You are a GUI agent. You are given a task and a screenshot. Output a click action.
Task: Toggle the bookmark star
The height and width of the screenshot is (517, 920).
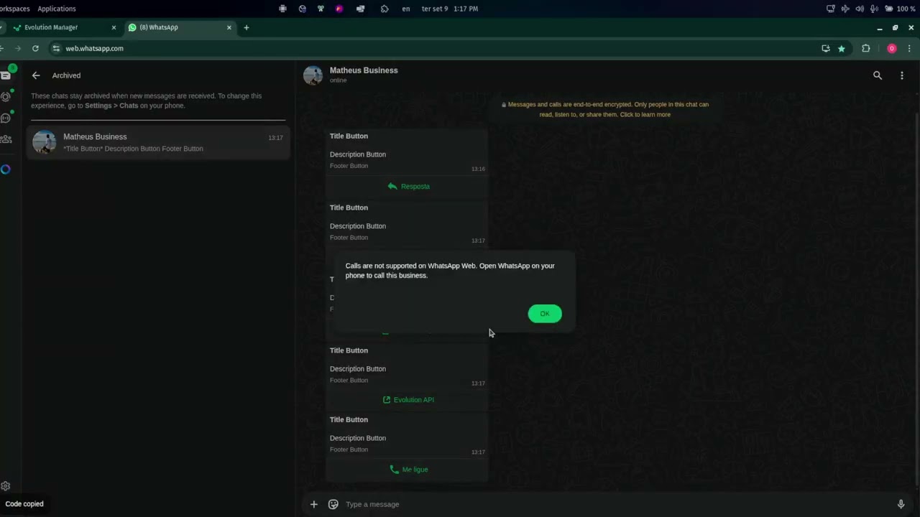[842, 48]
